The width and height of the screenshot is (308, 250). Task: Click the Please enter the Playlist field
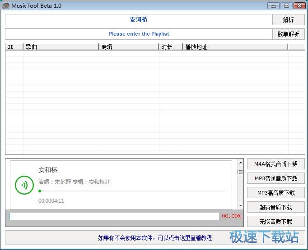[139, 34]
